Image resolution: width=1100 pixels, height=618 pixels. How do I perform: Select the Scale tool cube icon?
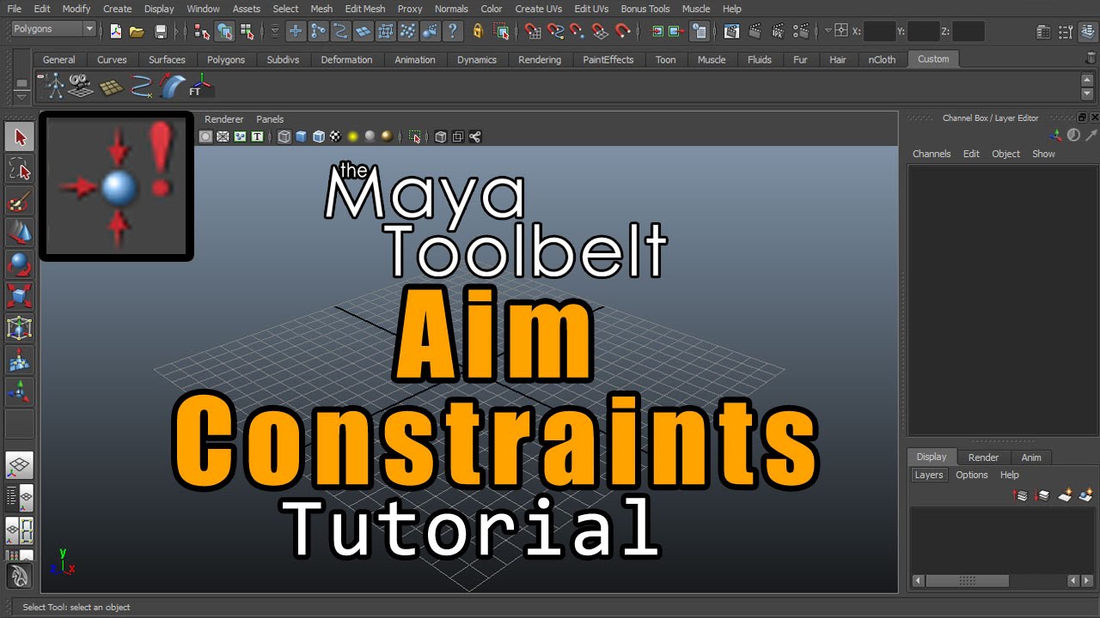pos(20,296)
